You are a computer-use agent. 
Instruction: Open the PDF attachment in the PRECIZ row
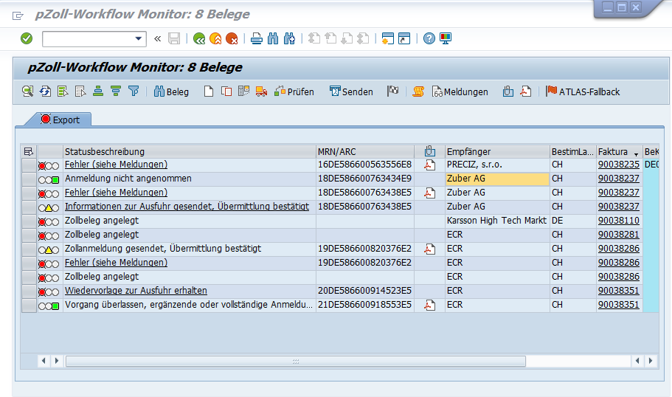[x=429, y=165]
